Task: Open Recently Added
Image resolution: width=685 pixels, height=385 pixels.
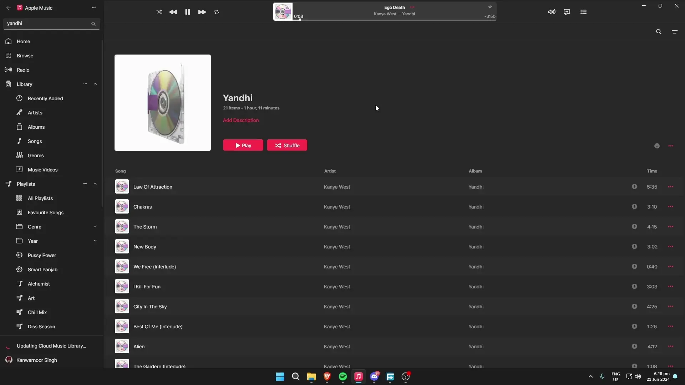Action: pyautogui.click(x=51, y=98)
